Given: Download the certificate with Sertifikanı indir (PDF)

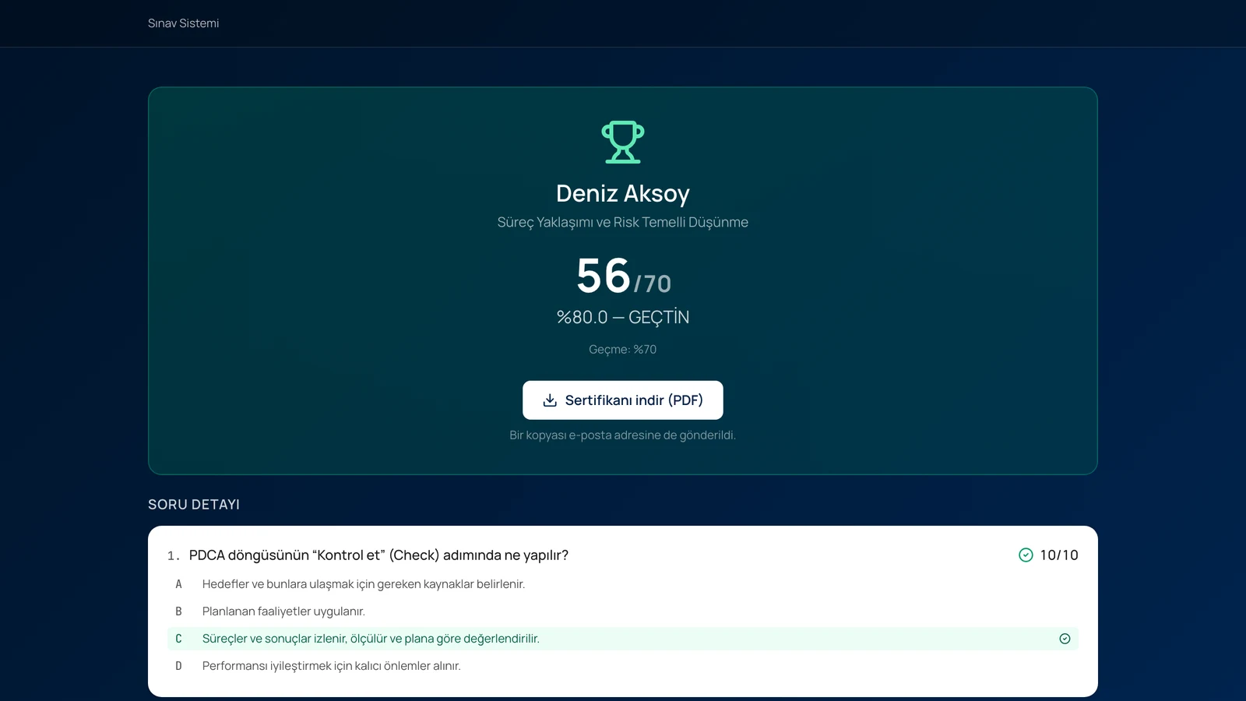Looking at the screenshot, I should click(x=623, y=400).
